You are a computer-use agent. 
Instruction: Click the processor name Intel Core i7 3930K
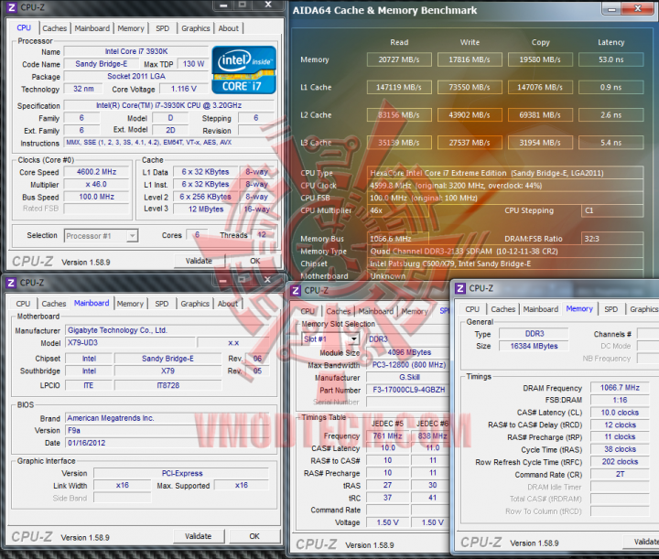[x=136, y=51]
